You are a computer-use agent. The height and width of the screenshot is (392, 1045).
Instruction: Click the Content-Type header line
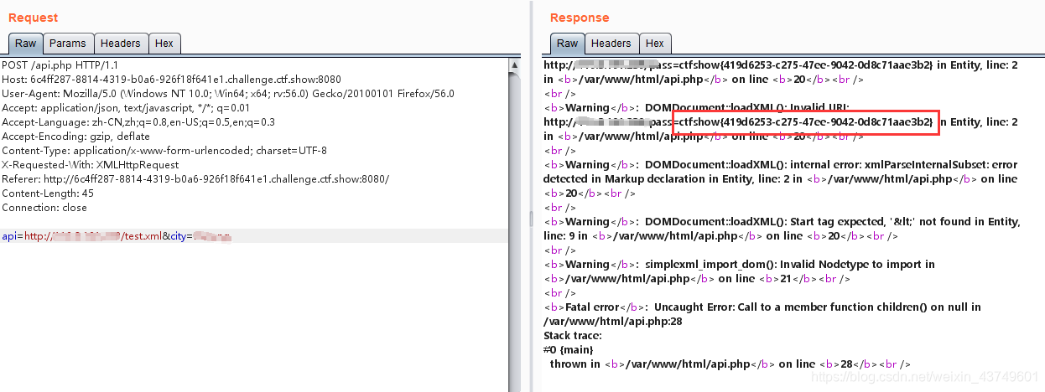(164, 151)
